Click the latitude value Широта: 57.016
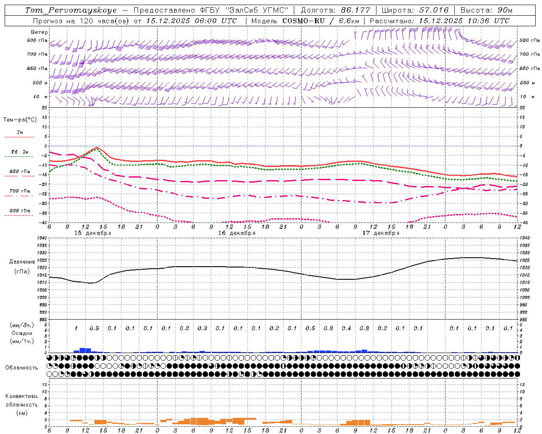 click(415, 10)
